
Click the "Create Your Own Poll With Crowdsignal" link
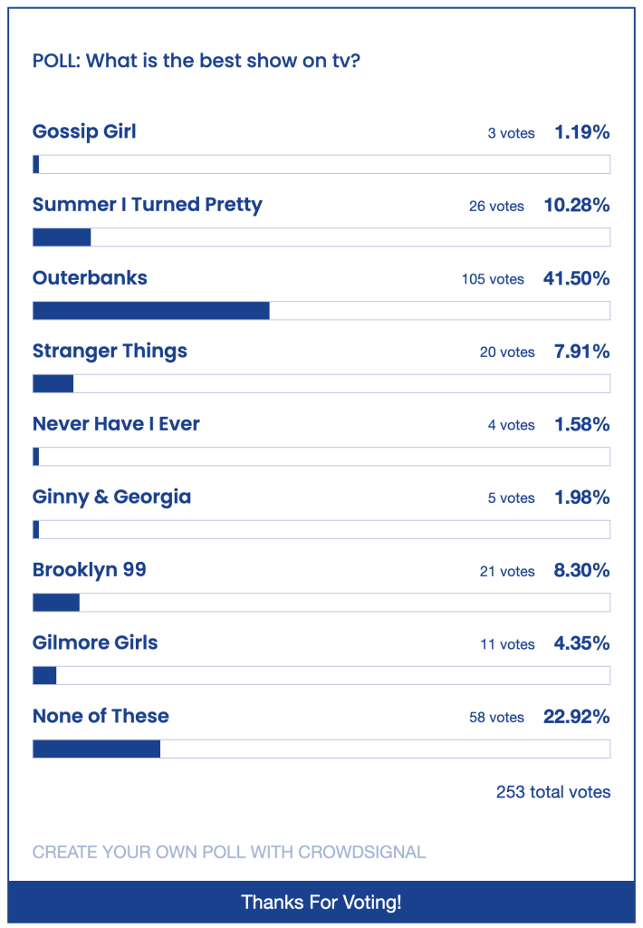point(229,852)
